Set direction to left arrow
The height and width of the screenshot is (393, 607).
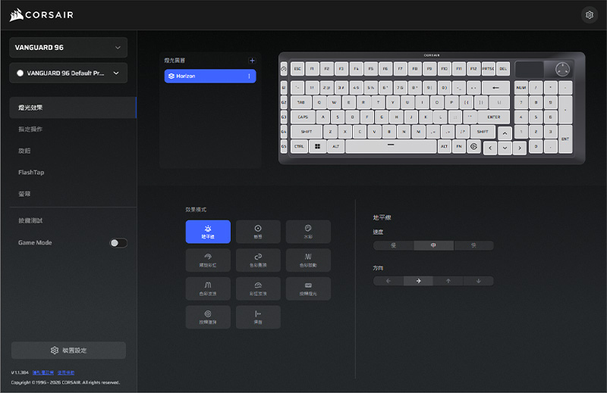(388, 281)
